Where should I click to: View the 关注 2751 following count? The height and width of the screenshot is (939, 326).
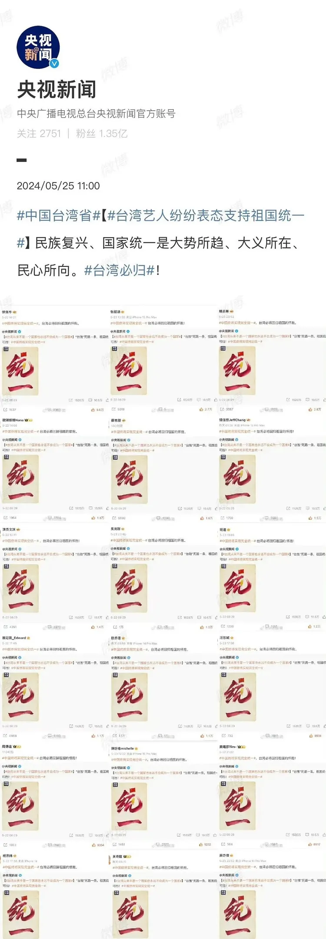point(39,133)
